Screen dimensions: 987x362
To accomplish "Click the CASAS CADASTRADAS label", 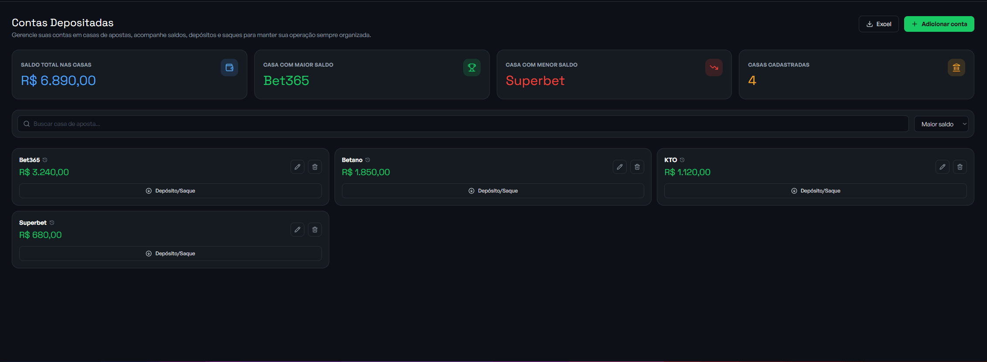I will click(779, 65).
